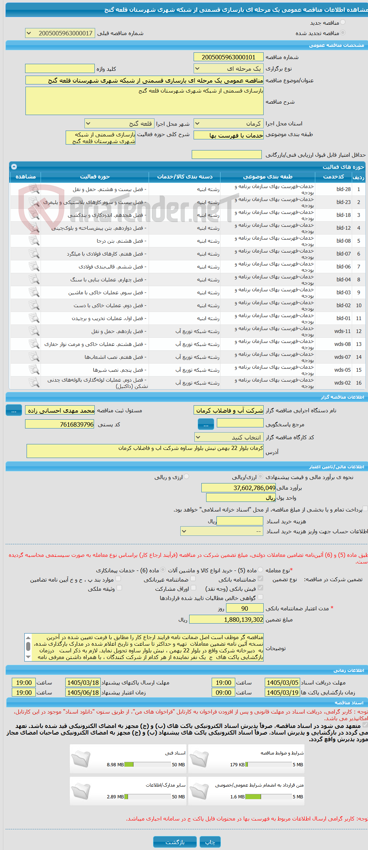Click the بازگشت back button

[175, 842]
